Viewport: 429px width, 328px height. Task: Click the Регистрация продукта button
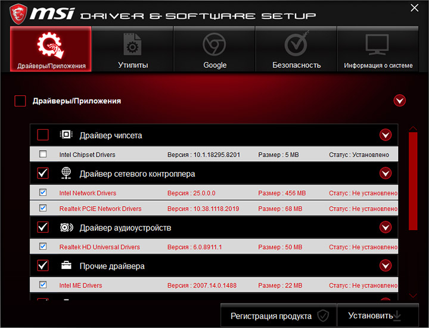pos(278,315)
